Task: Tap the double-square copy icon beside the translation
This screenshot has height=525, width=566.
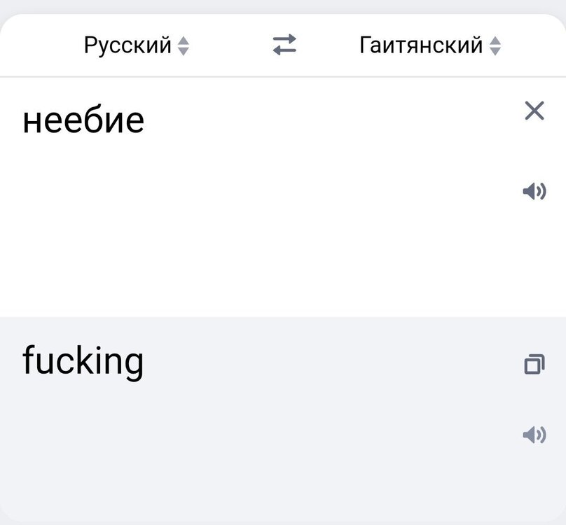Action: click(x=534, y=364)
